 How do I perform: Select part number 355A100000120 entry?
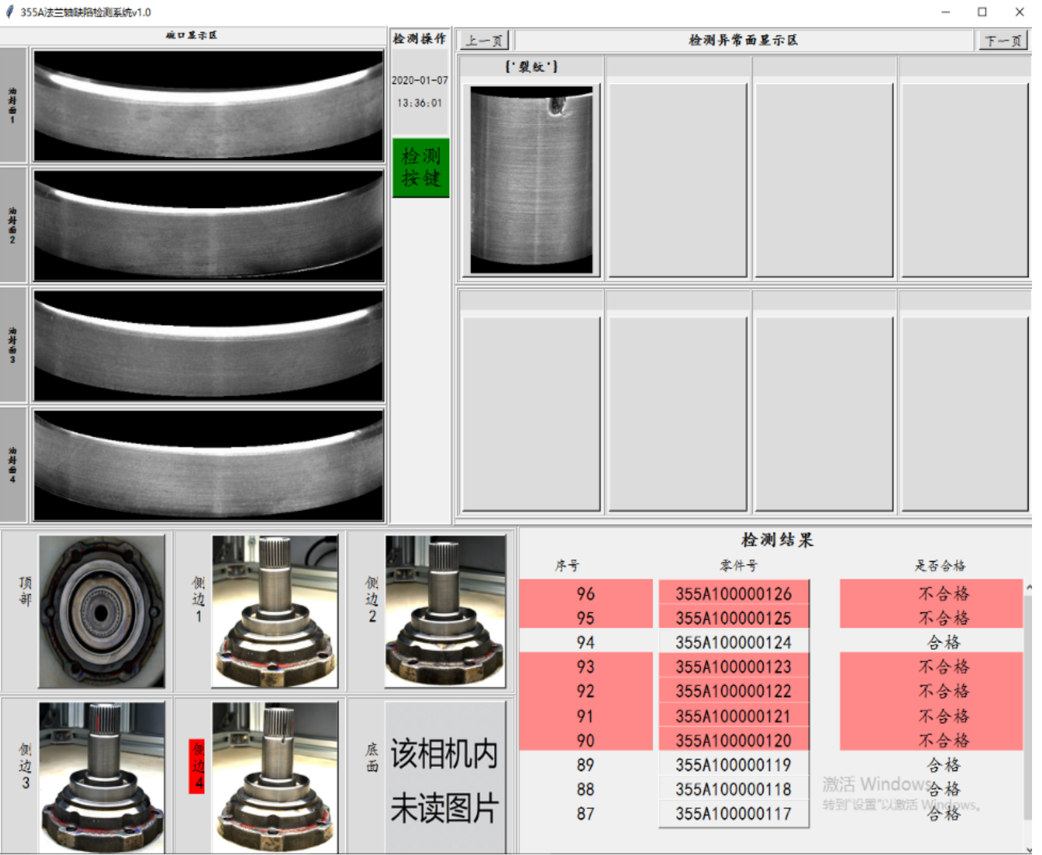click(x=733, y=740)
